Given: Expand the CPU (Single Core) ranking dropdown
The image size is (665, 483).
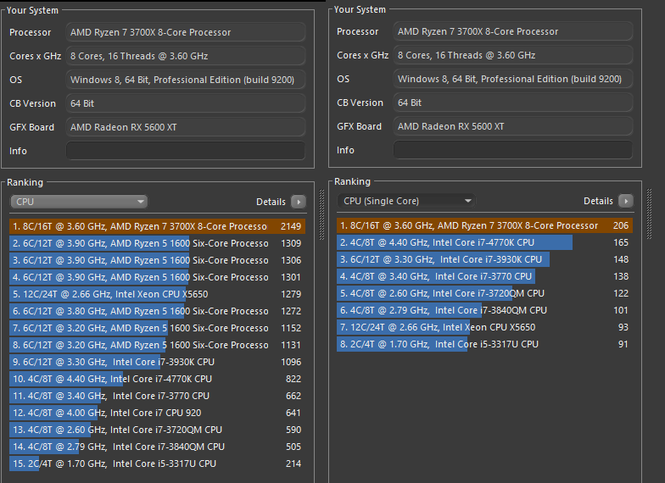Looking at the screenshot, I should tap(406, 201).
